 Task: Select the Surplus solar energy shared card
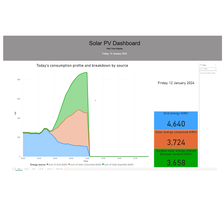(176, 158)
